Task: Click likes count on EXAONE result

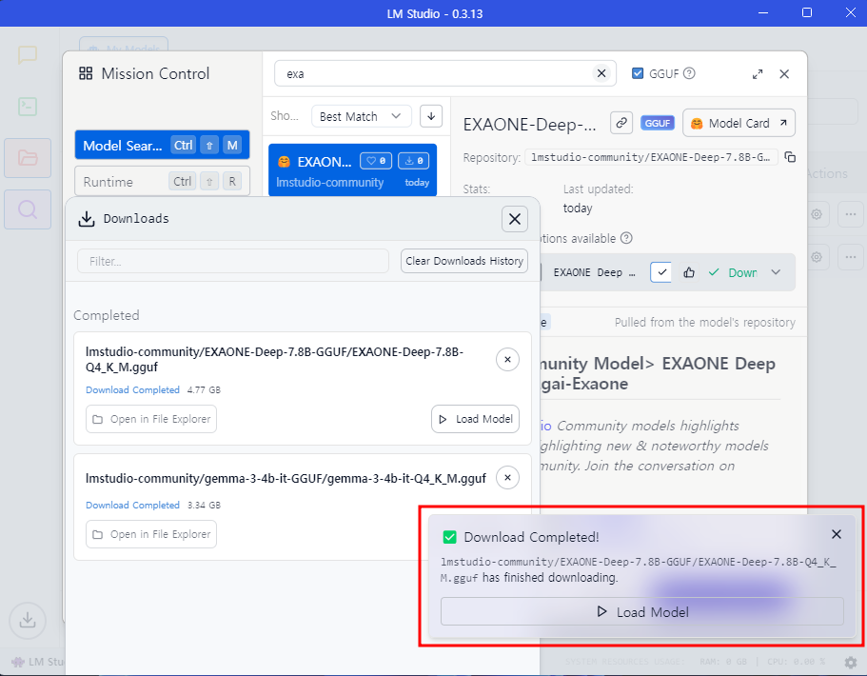Action: 376,161
